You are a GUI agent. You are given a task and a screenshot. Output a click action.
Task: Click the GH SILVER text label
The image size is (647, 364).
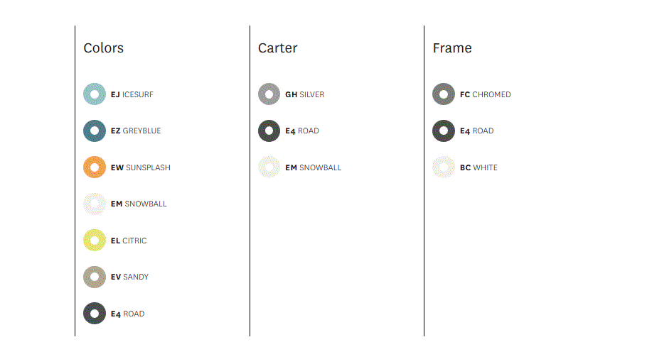point(305,94)
